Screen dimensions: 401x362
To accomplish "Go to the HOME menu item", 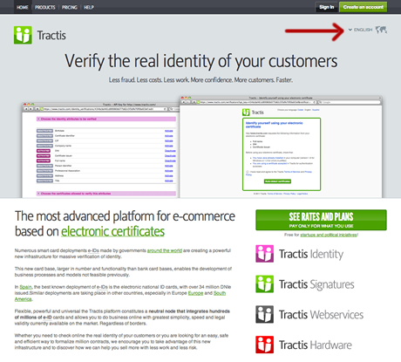I will coord(23,7).
